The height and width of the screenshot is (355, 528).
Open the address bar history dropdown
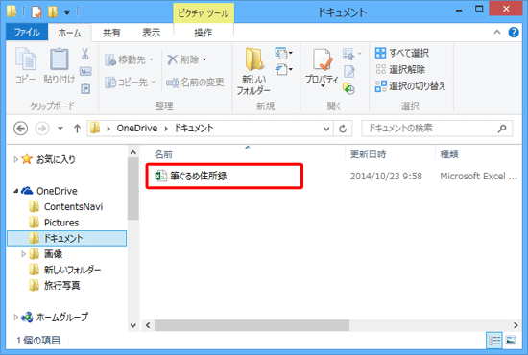tap(326, 129)
